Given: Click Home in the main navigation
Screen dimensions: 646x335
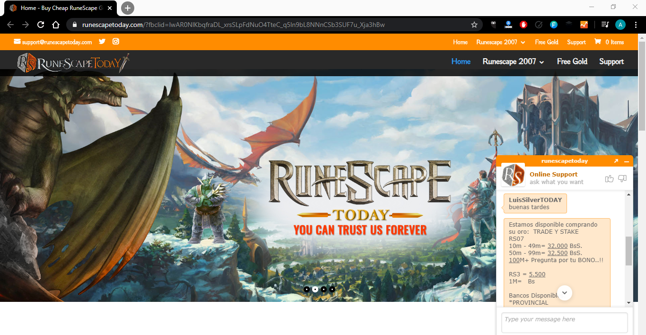Looking at the screenshot, I should coord(461,62).
